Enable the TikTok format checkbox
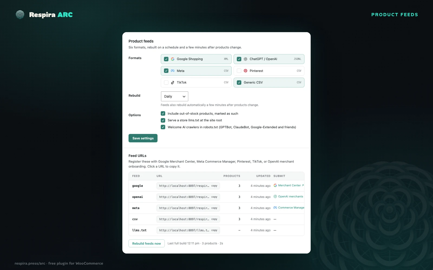The image size is (433, 270). [166, 83]
